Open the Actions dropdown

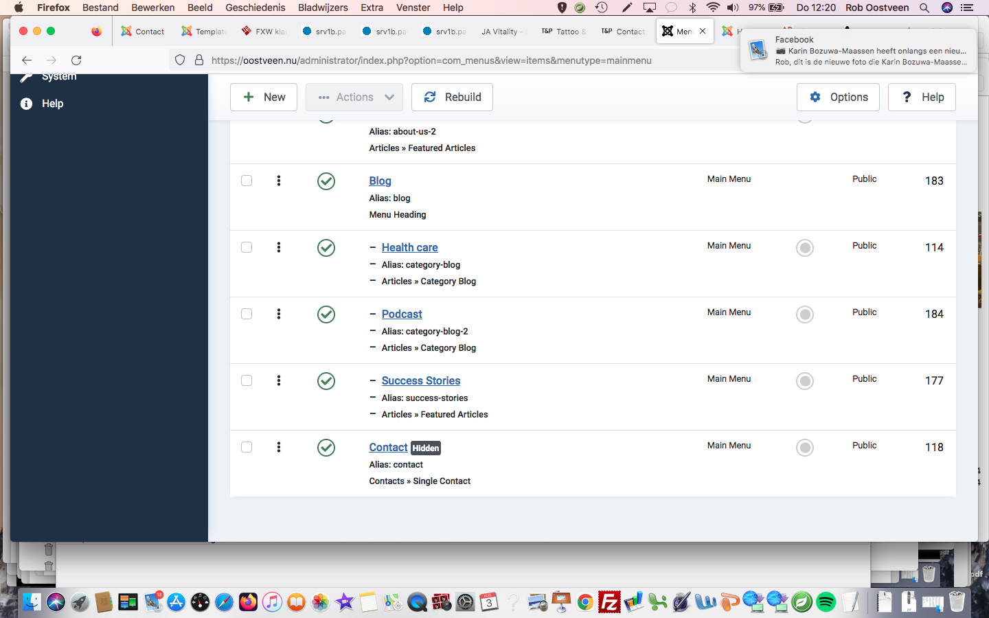[356, 97]
